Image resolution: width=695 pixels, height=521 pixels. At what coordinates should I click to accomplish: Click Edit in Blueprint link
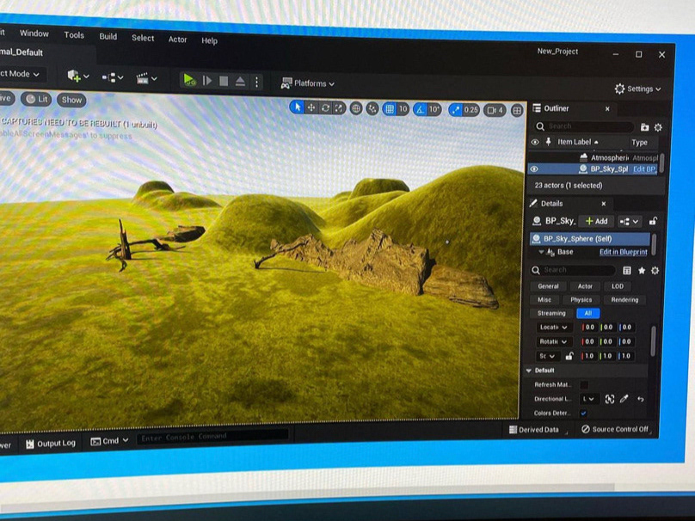624,252
